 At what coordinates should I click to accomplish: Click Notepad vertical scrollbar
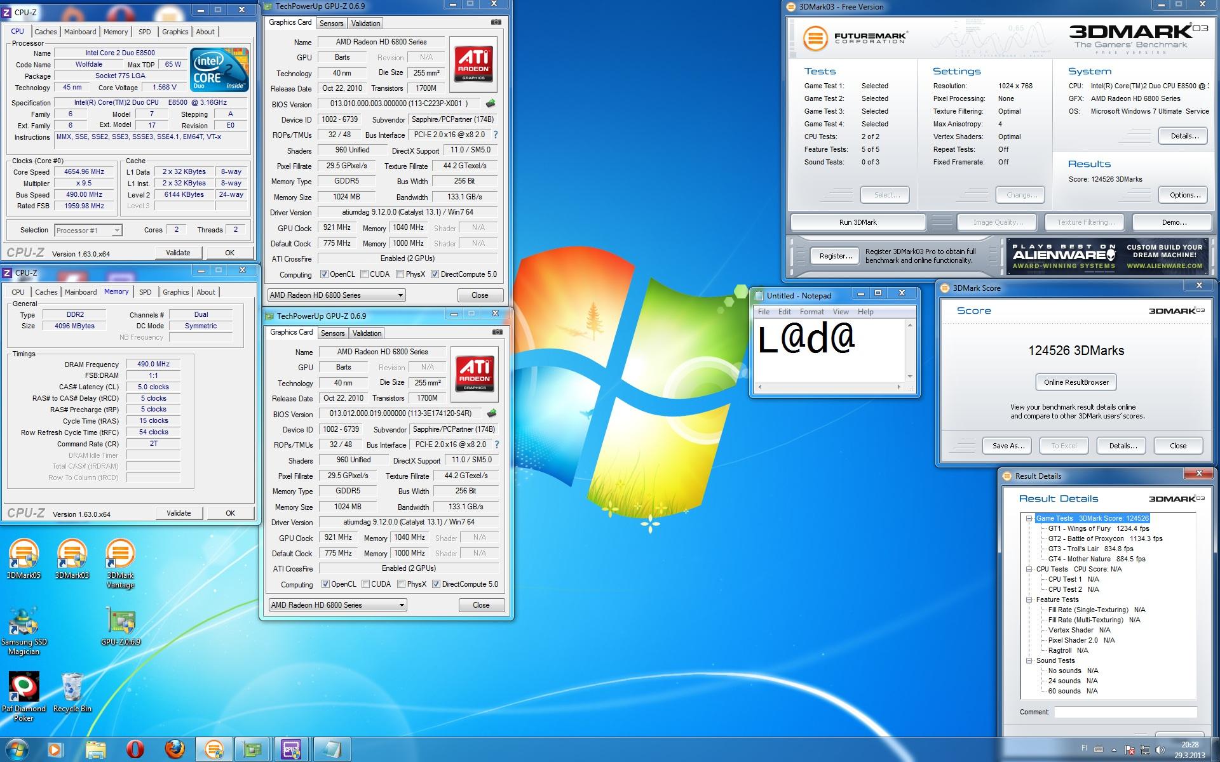(910, 351)
